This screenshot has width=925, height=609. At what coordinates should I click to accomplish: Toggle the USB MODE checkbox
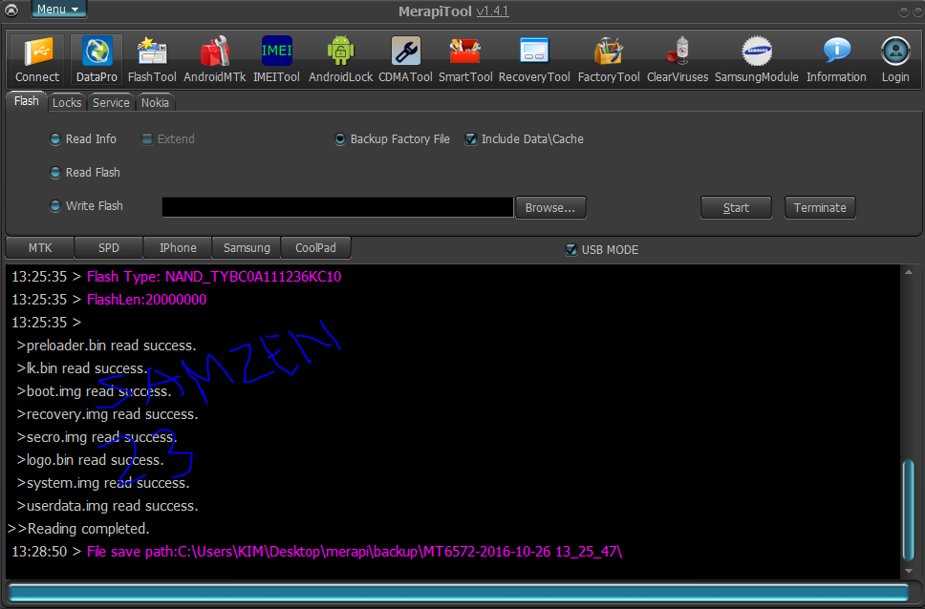point(571,250)
